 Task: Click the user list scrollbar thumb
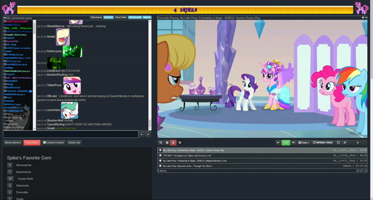tap(34, 28)
